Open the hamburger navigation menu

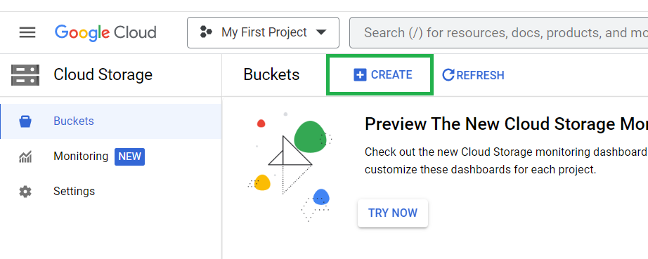click(27, 32)
